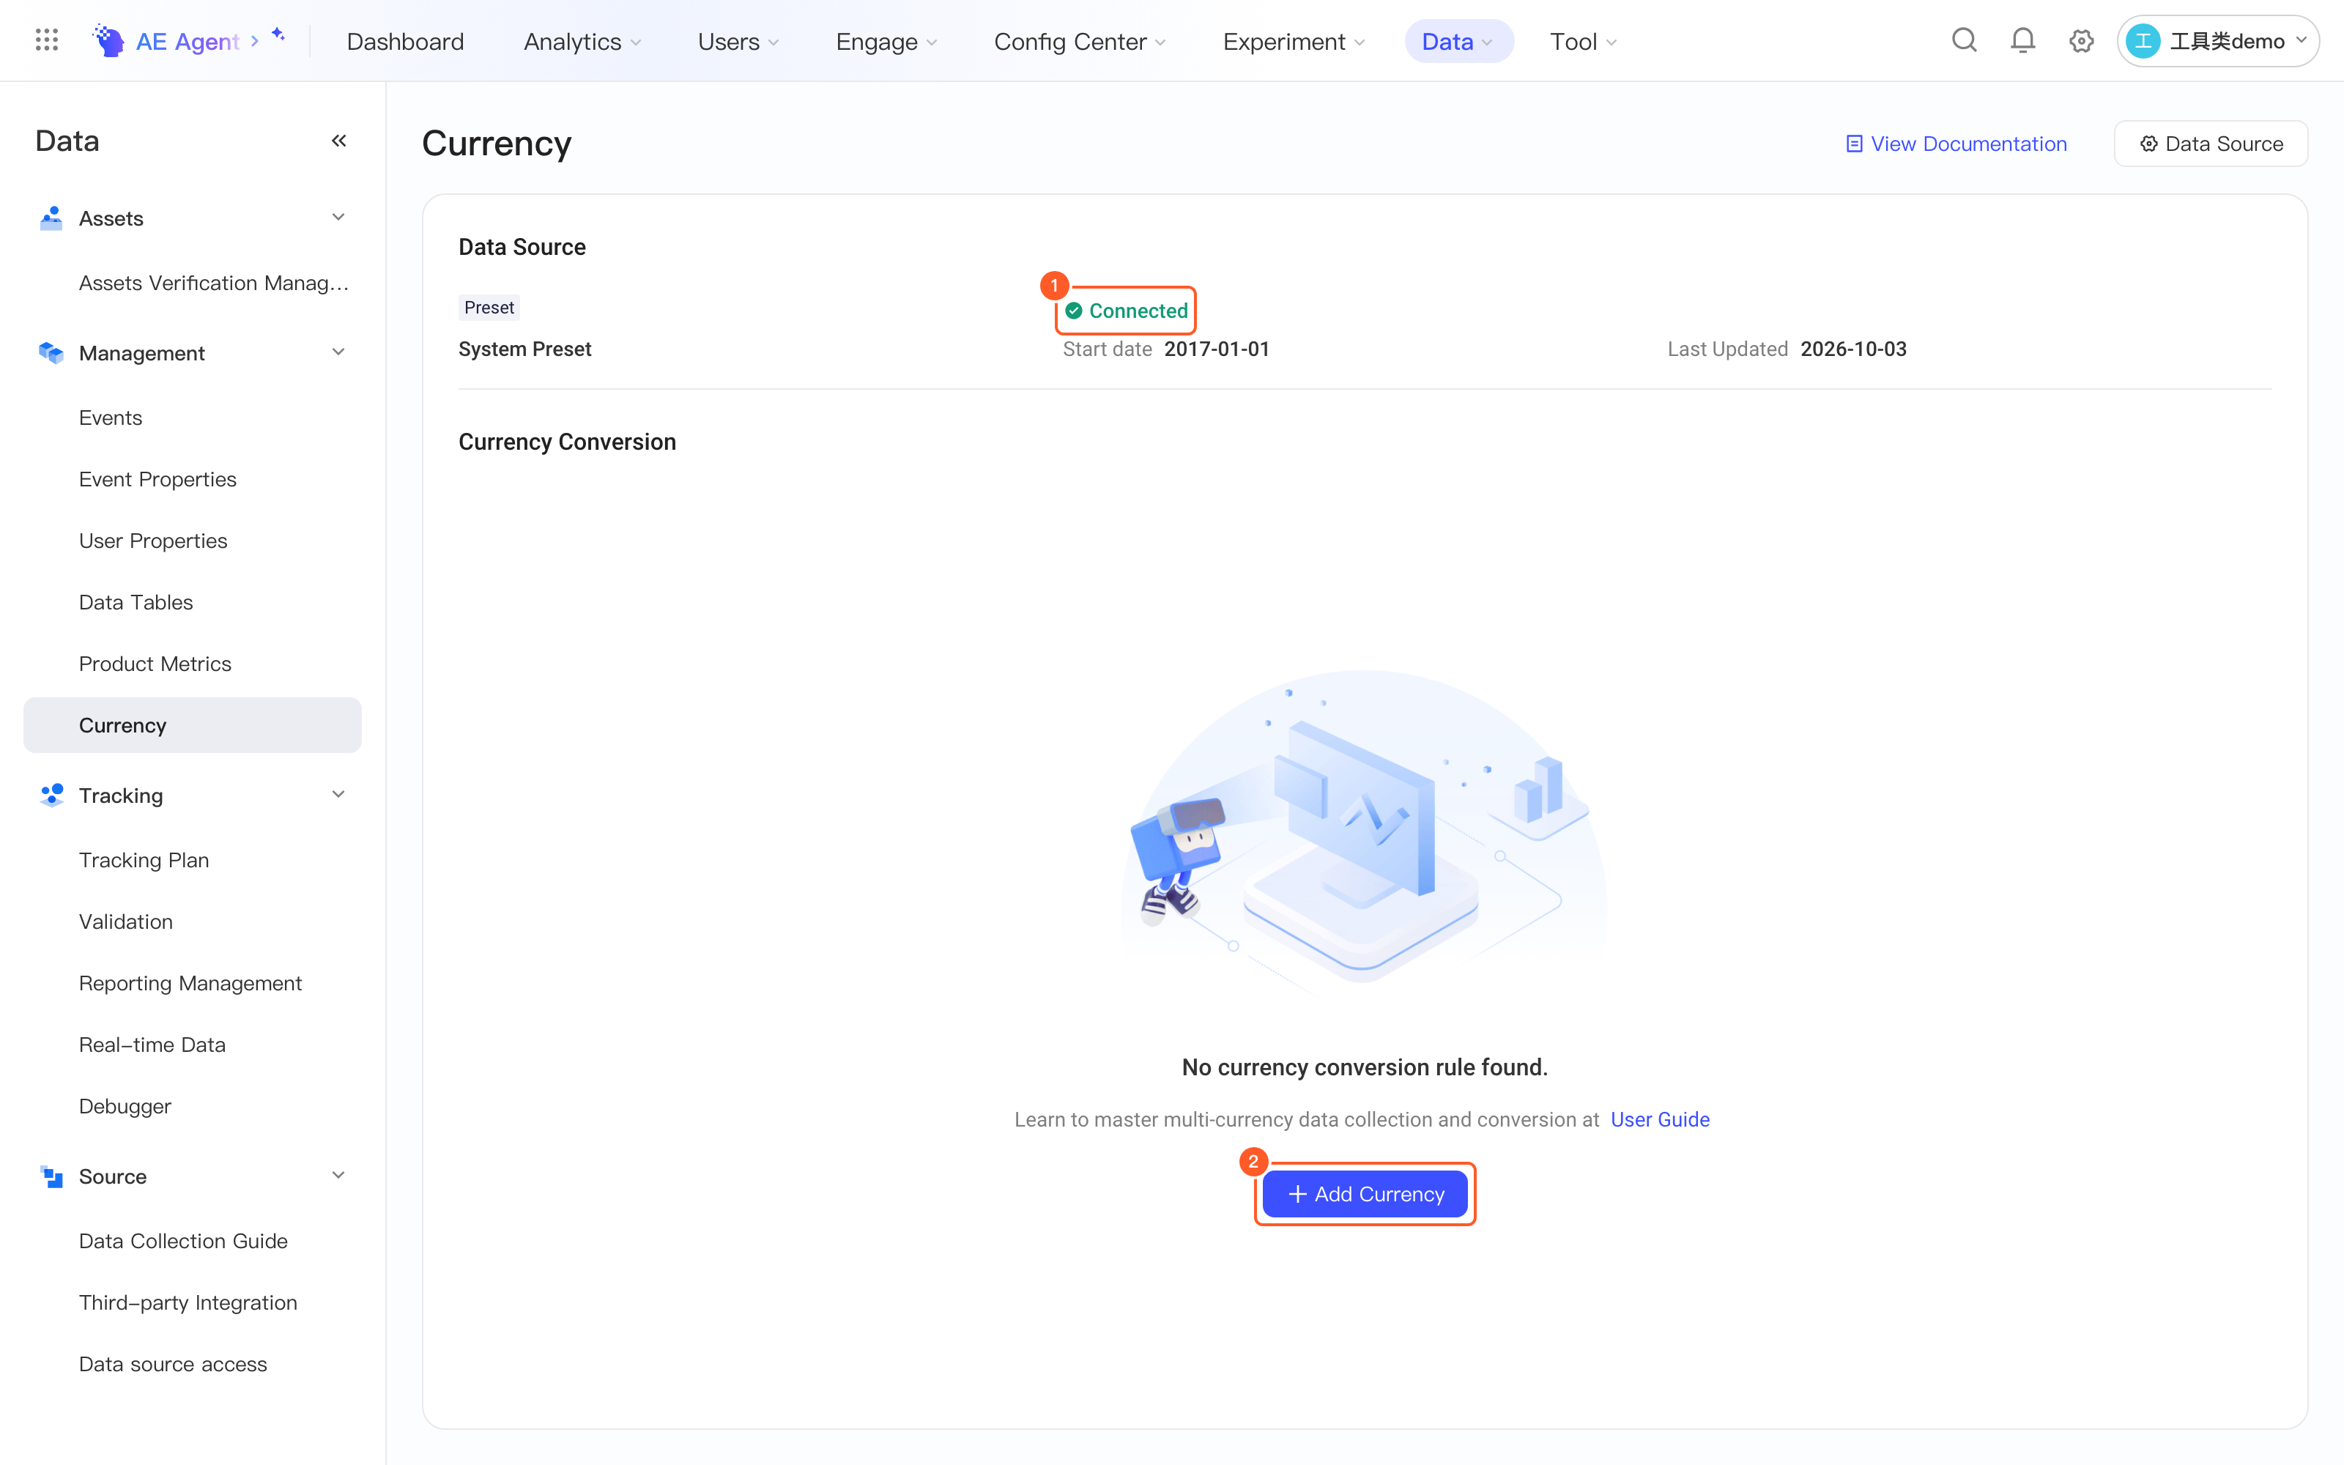The width and height of the screenshot is (2344, 1465).
Task: Click the Preset tag label
Action: 489,307
